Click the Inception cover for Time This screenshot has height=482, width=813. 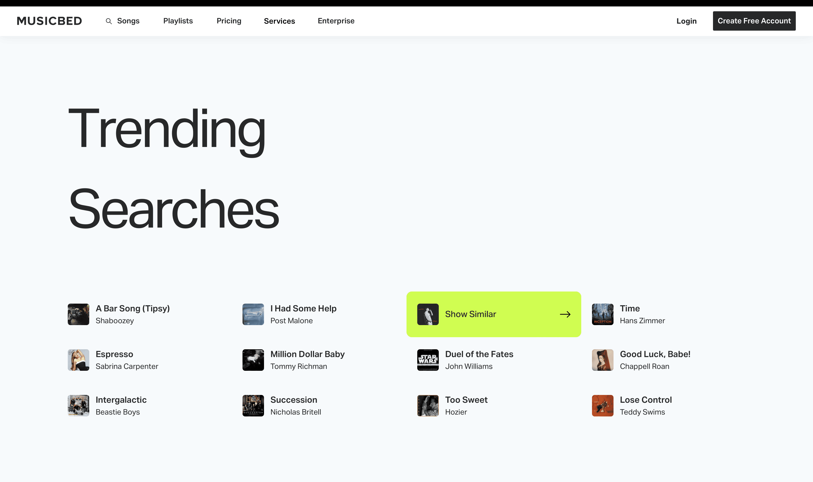(x=603, y=314)
